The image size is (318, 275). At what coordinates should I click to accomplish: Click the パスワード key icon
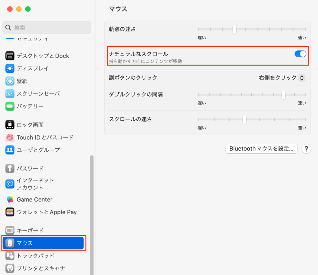[x=10, y=168]
